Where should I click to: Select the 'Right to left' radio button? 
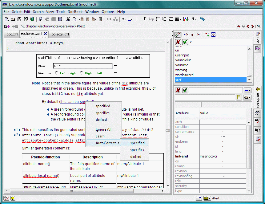pyautogui.click(x=81, y=73)
